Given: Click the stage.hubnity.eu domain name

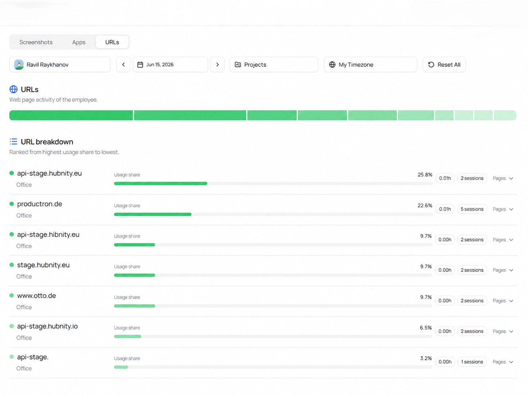Looking at the screenshot, I should [x=43, y=265].
